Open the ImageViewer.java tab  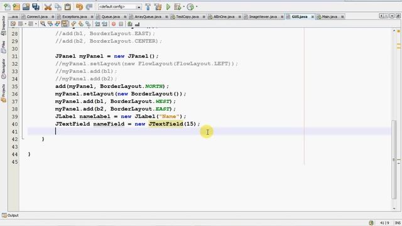(x=263, y=17)
